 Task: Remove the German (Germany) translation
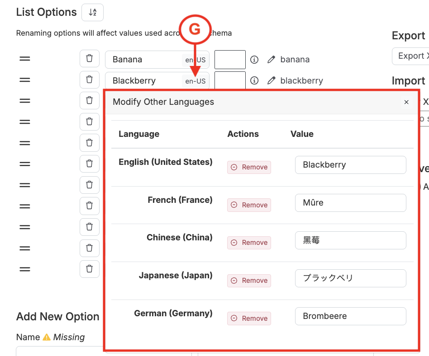coord(249,319)
